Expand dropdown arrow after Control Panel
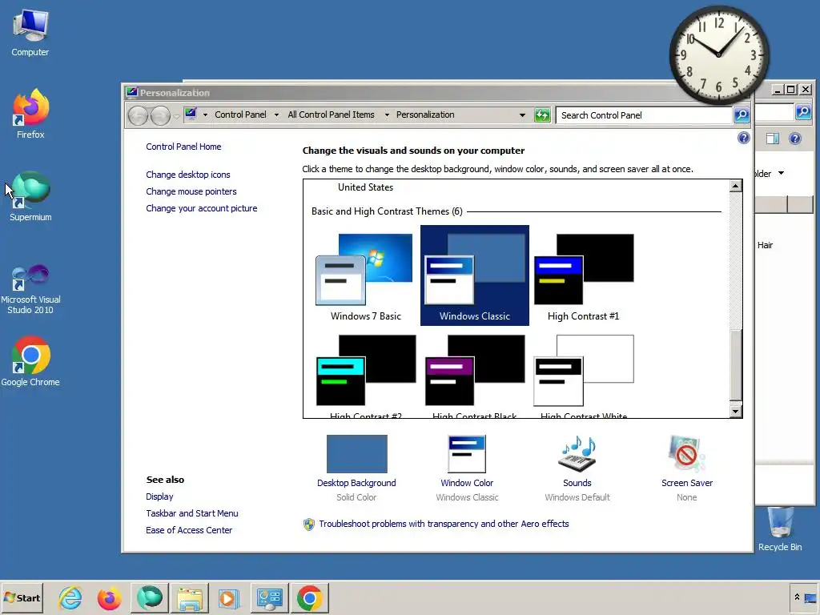The width and height of the screenshot is (820, 615). pyautogui.click(x=276, y=115)
